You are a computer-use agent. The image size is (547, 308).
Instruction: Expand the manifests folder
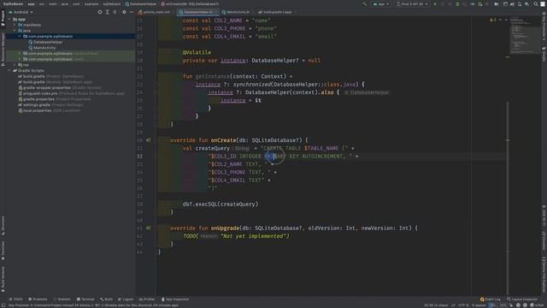[15, 25]
